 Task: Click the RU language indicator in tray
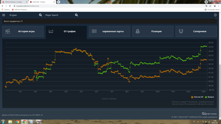(x=194, y=121)
